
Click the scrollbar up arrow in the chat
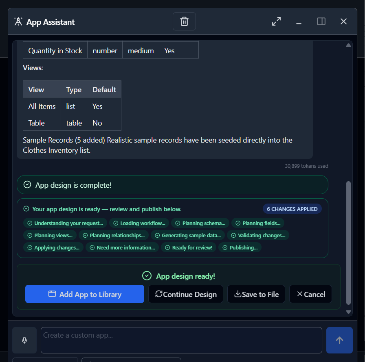(348, 45)
